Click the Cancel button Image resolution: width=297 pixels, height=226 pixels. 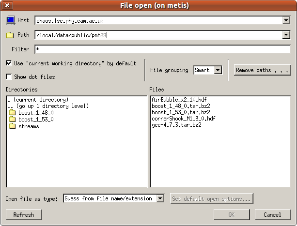(x=272, y=214)
